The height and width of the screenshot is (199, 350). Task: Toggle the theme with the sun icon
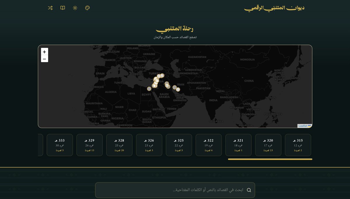75,8
